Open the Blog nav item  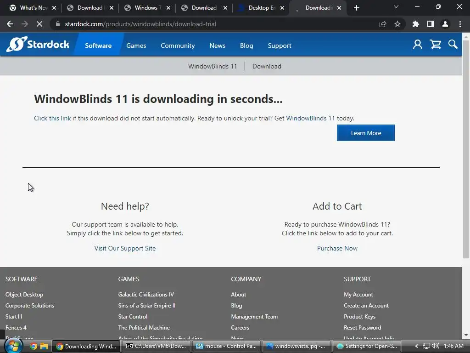coord(246,46)
